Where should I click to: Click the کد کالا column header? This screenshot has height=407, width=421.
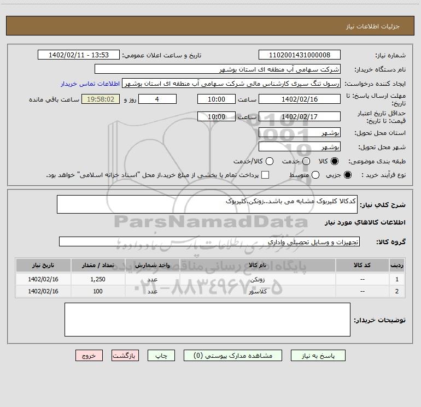pos(362,266)
